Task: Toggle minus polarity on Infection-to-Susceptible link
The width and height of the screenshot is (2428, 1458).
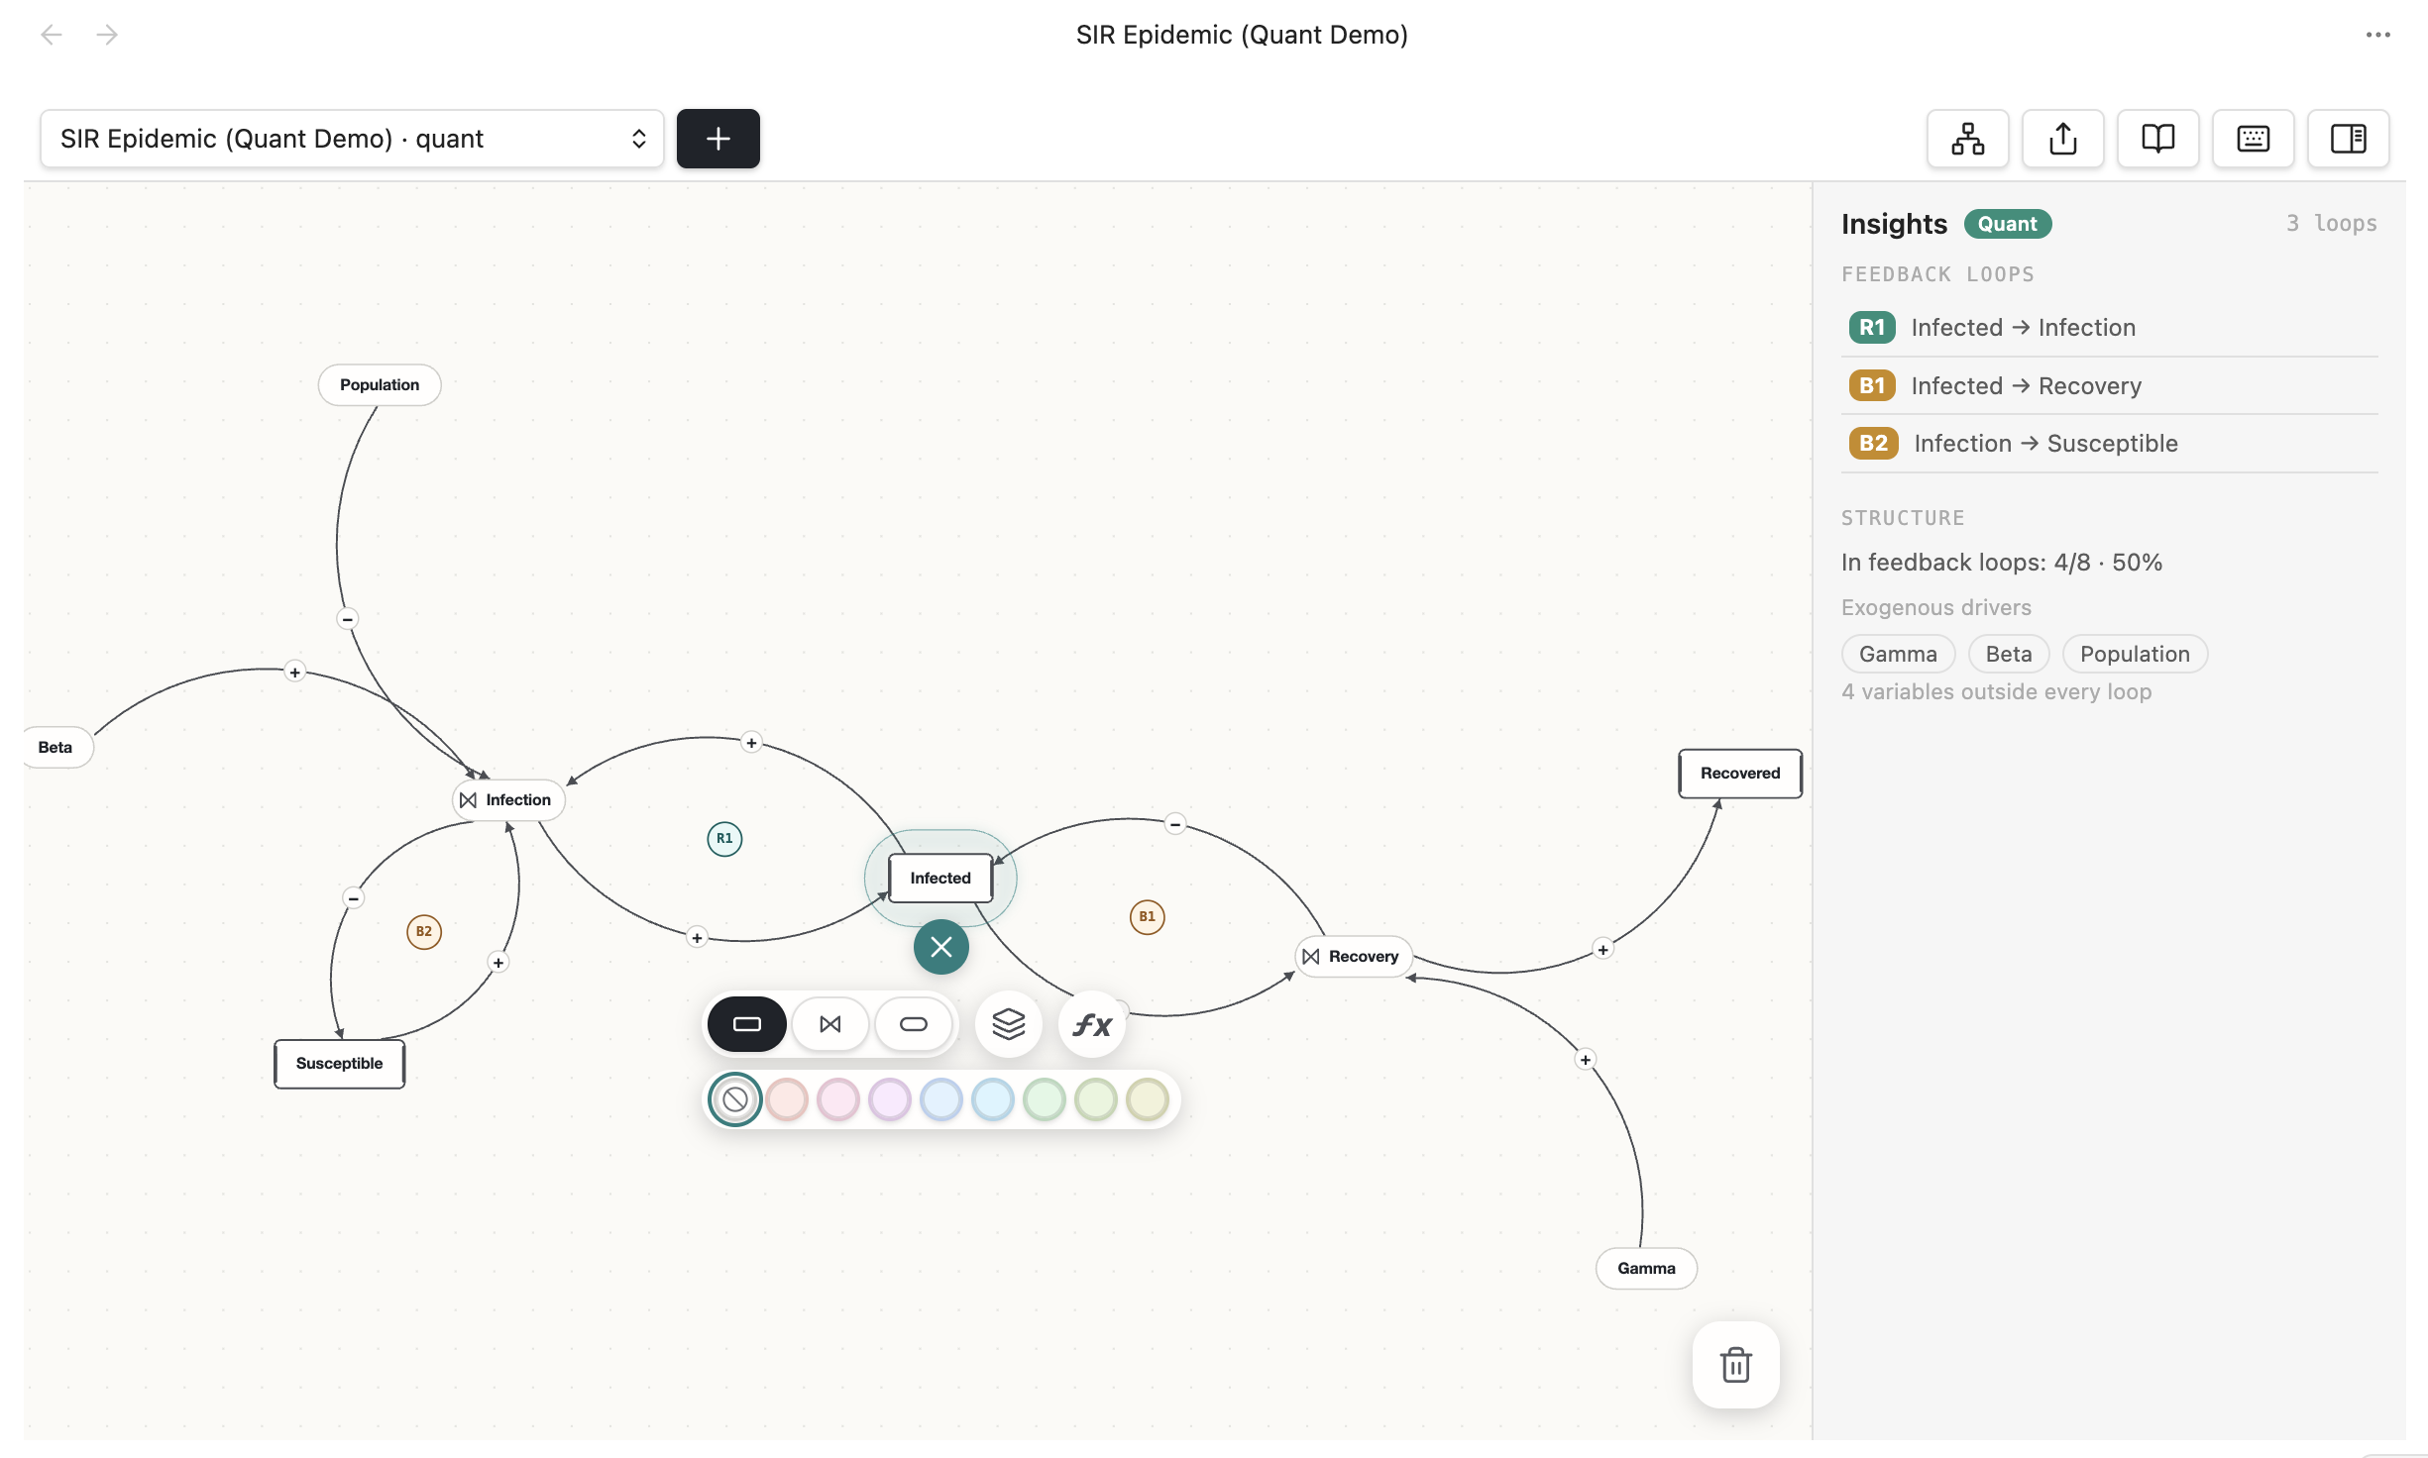Action: tap(354, 898)
